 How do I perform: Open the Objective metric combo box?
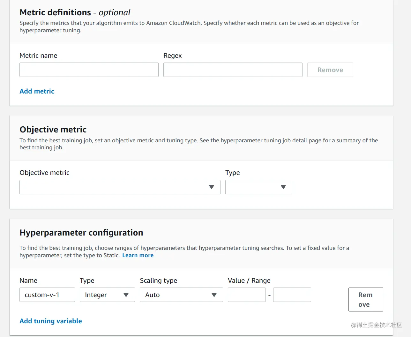click(120, 187)
